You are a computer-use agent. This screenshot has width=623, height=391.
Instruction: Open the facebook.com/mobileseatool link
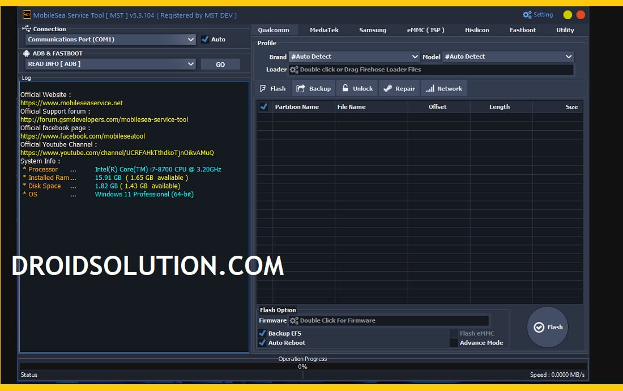(83, 136)
